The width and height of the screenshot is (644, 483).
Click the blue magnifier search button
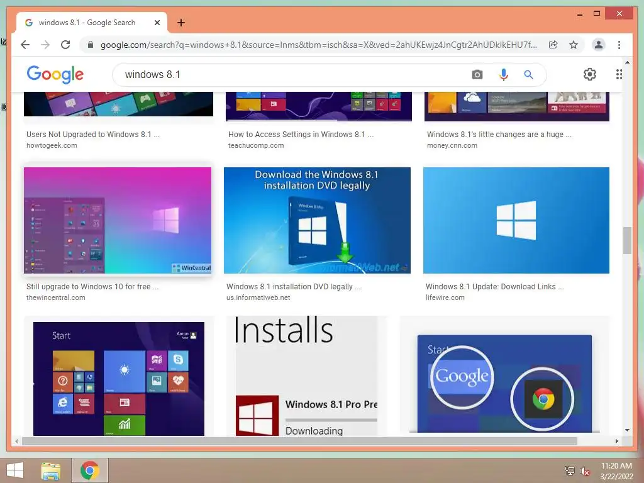(x=528, y=75)
